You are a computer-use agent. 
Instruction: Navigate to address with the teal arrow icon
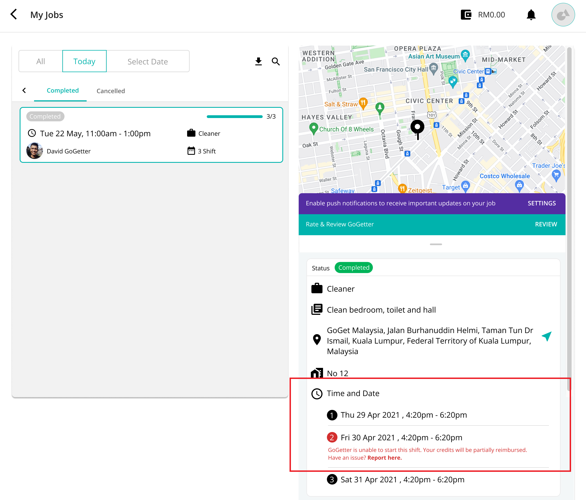pyautogui.click(x=547, y=336)
